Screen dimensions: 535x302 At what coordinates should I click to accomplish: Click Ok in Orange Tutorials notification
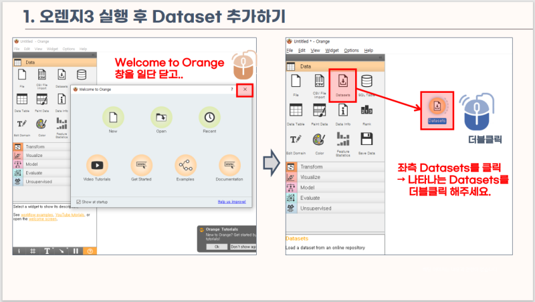point(217,247)
